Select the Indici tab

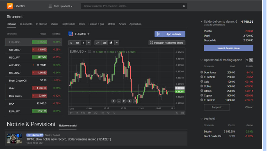pyautogui.click(x=82, y=24)
